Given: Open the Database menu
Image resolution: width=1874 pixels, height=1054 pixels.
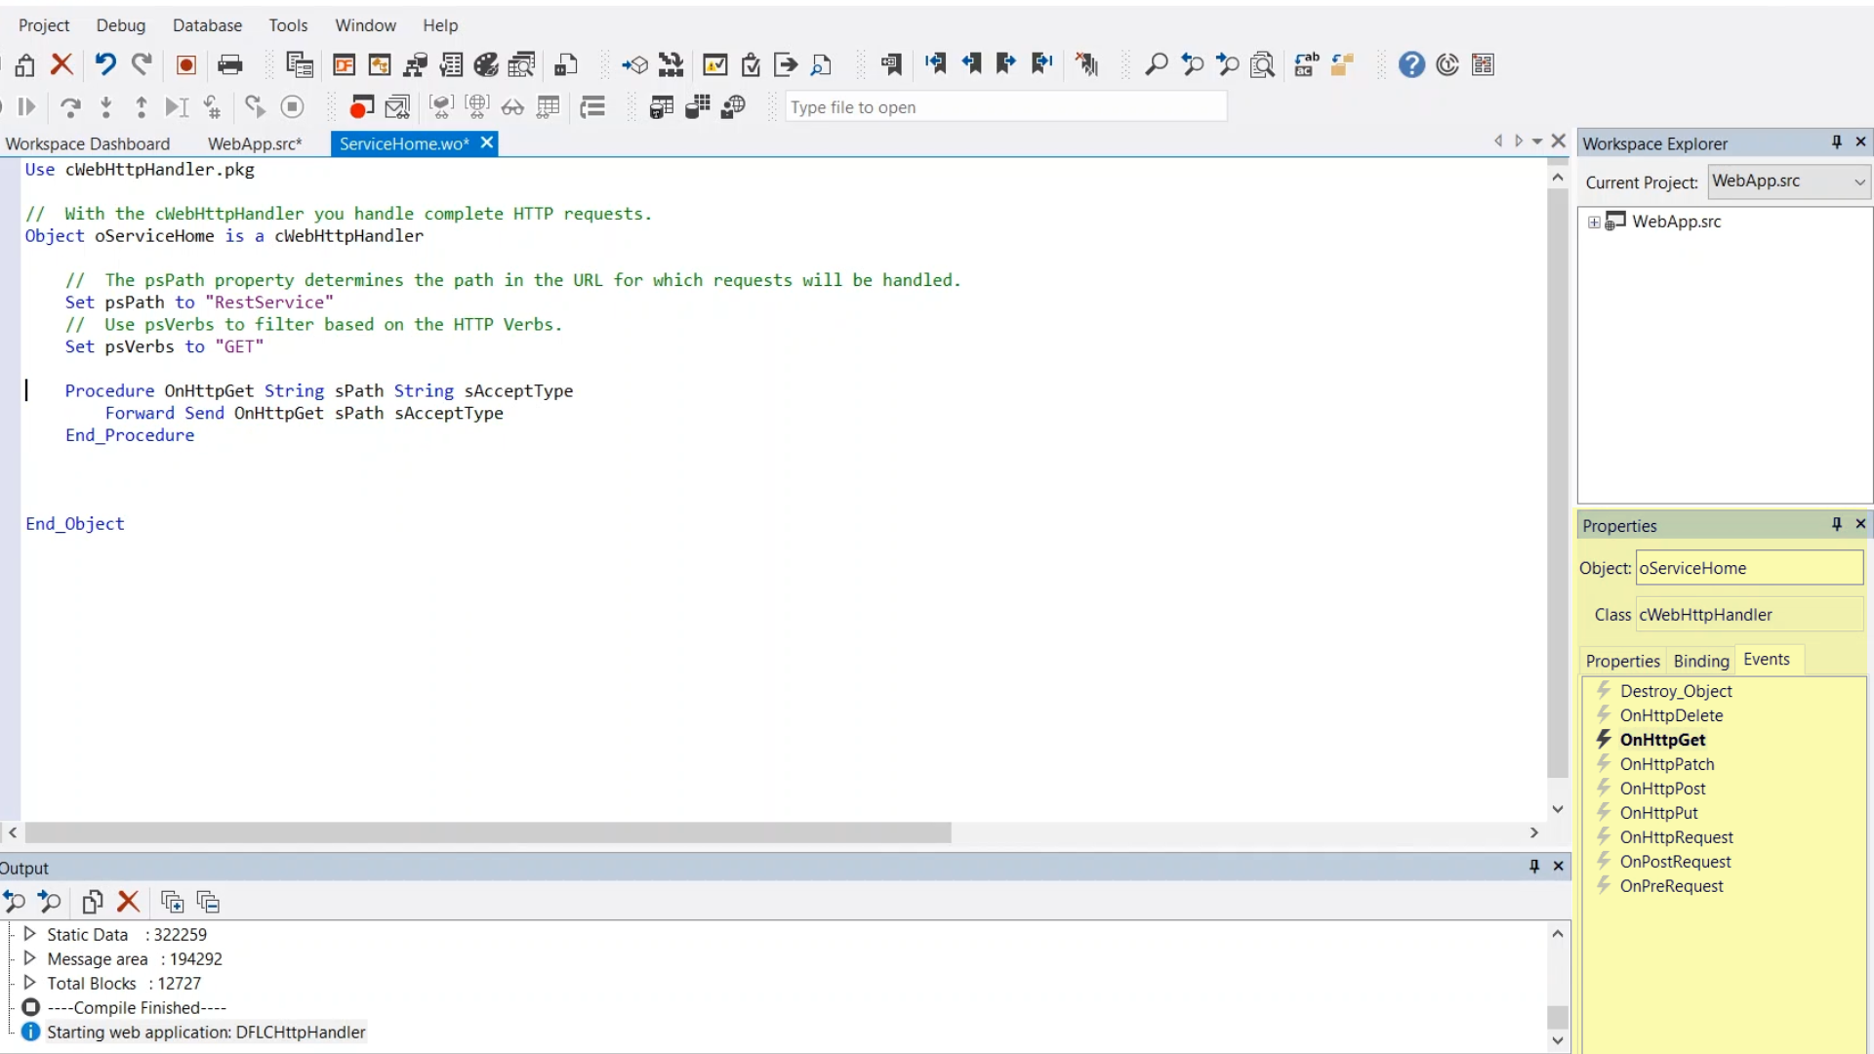Looking at the screenshot, I should [x=207, y=25].
